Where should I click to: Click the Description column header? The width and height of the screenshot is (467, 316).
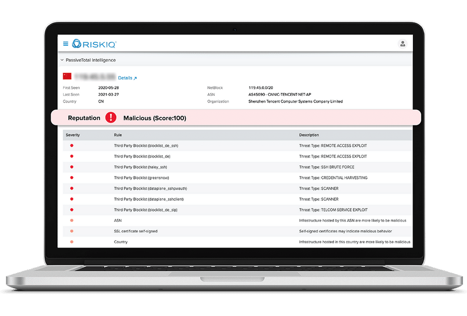point(309,135)
